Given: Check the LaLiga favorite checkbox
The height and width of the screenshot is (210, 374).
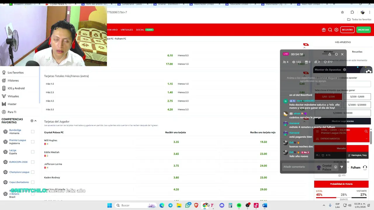Looking at the screenshot, I should (33, 152).
